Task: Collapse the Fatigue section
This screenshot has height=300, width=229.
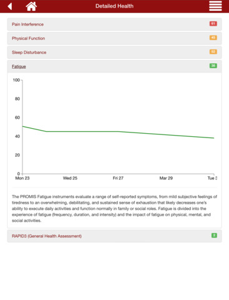Action: point(114,66)
